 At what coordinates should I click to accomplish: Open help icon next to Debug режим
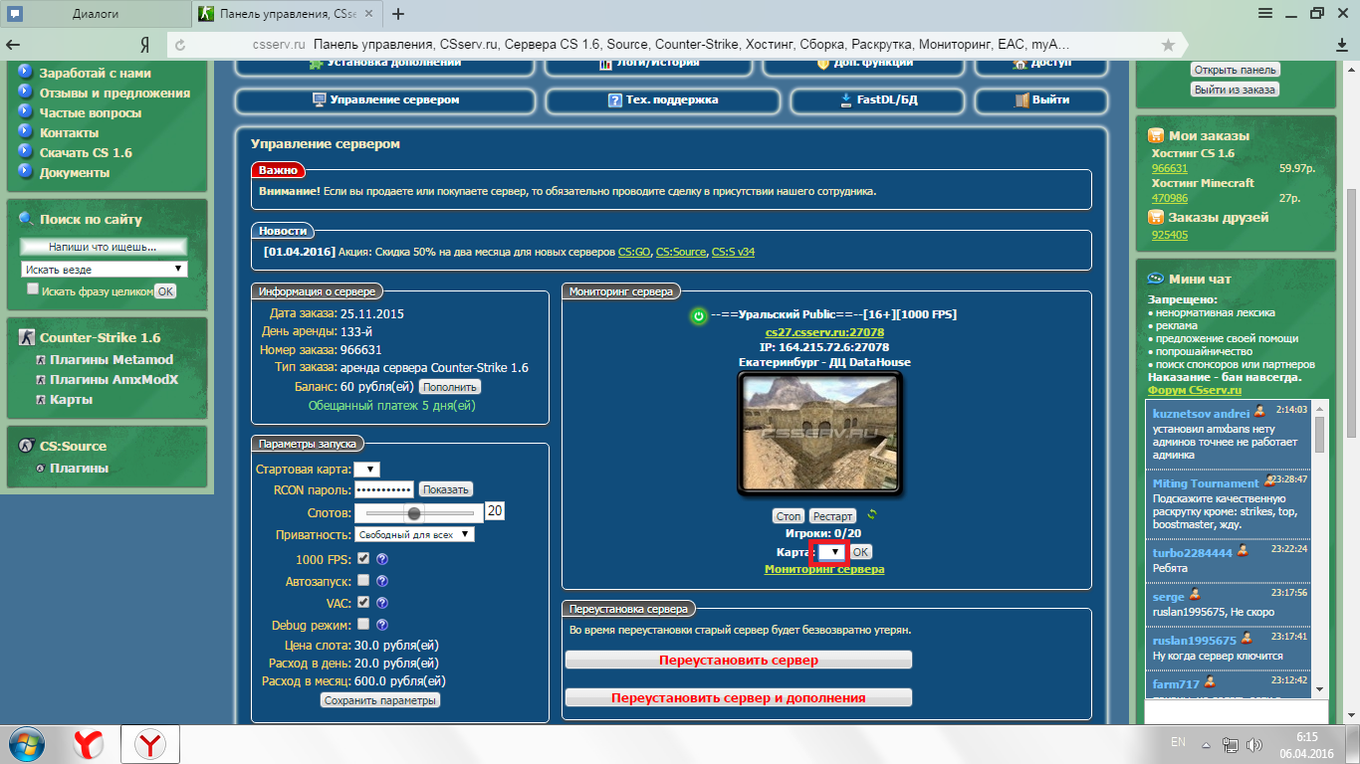[x=382, y=625]
